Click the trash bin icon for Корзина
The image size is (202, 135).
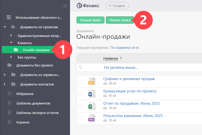[9, 122]
